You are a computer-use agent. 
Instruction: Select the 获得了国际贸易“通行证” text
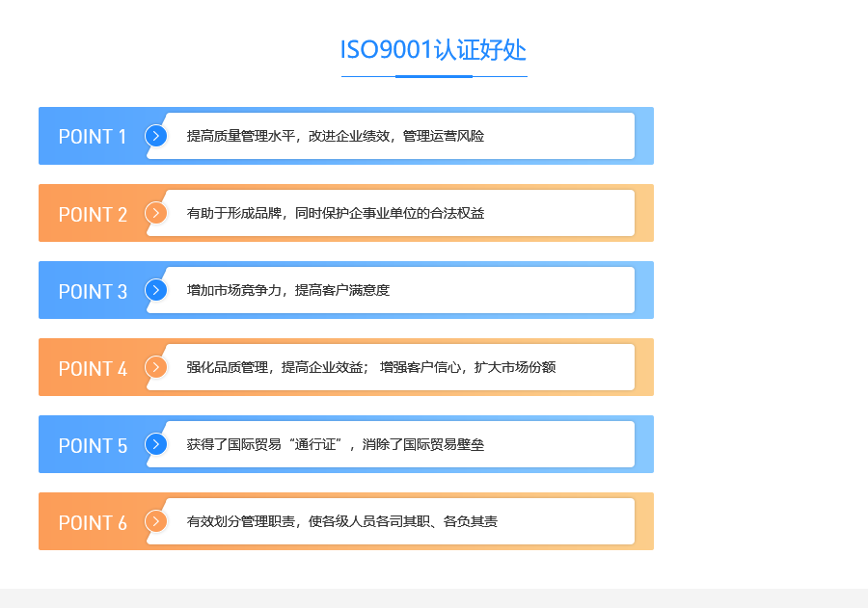(335, 444)
